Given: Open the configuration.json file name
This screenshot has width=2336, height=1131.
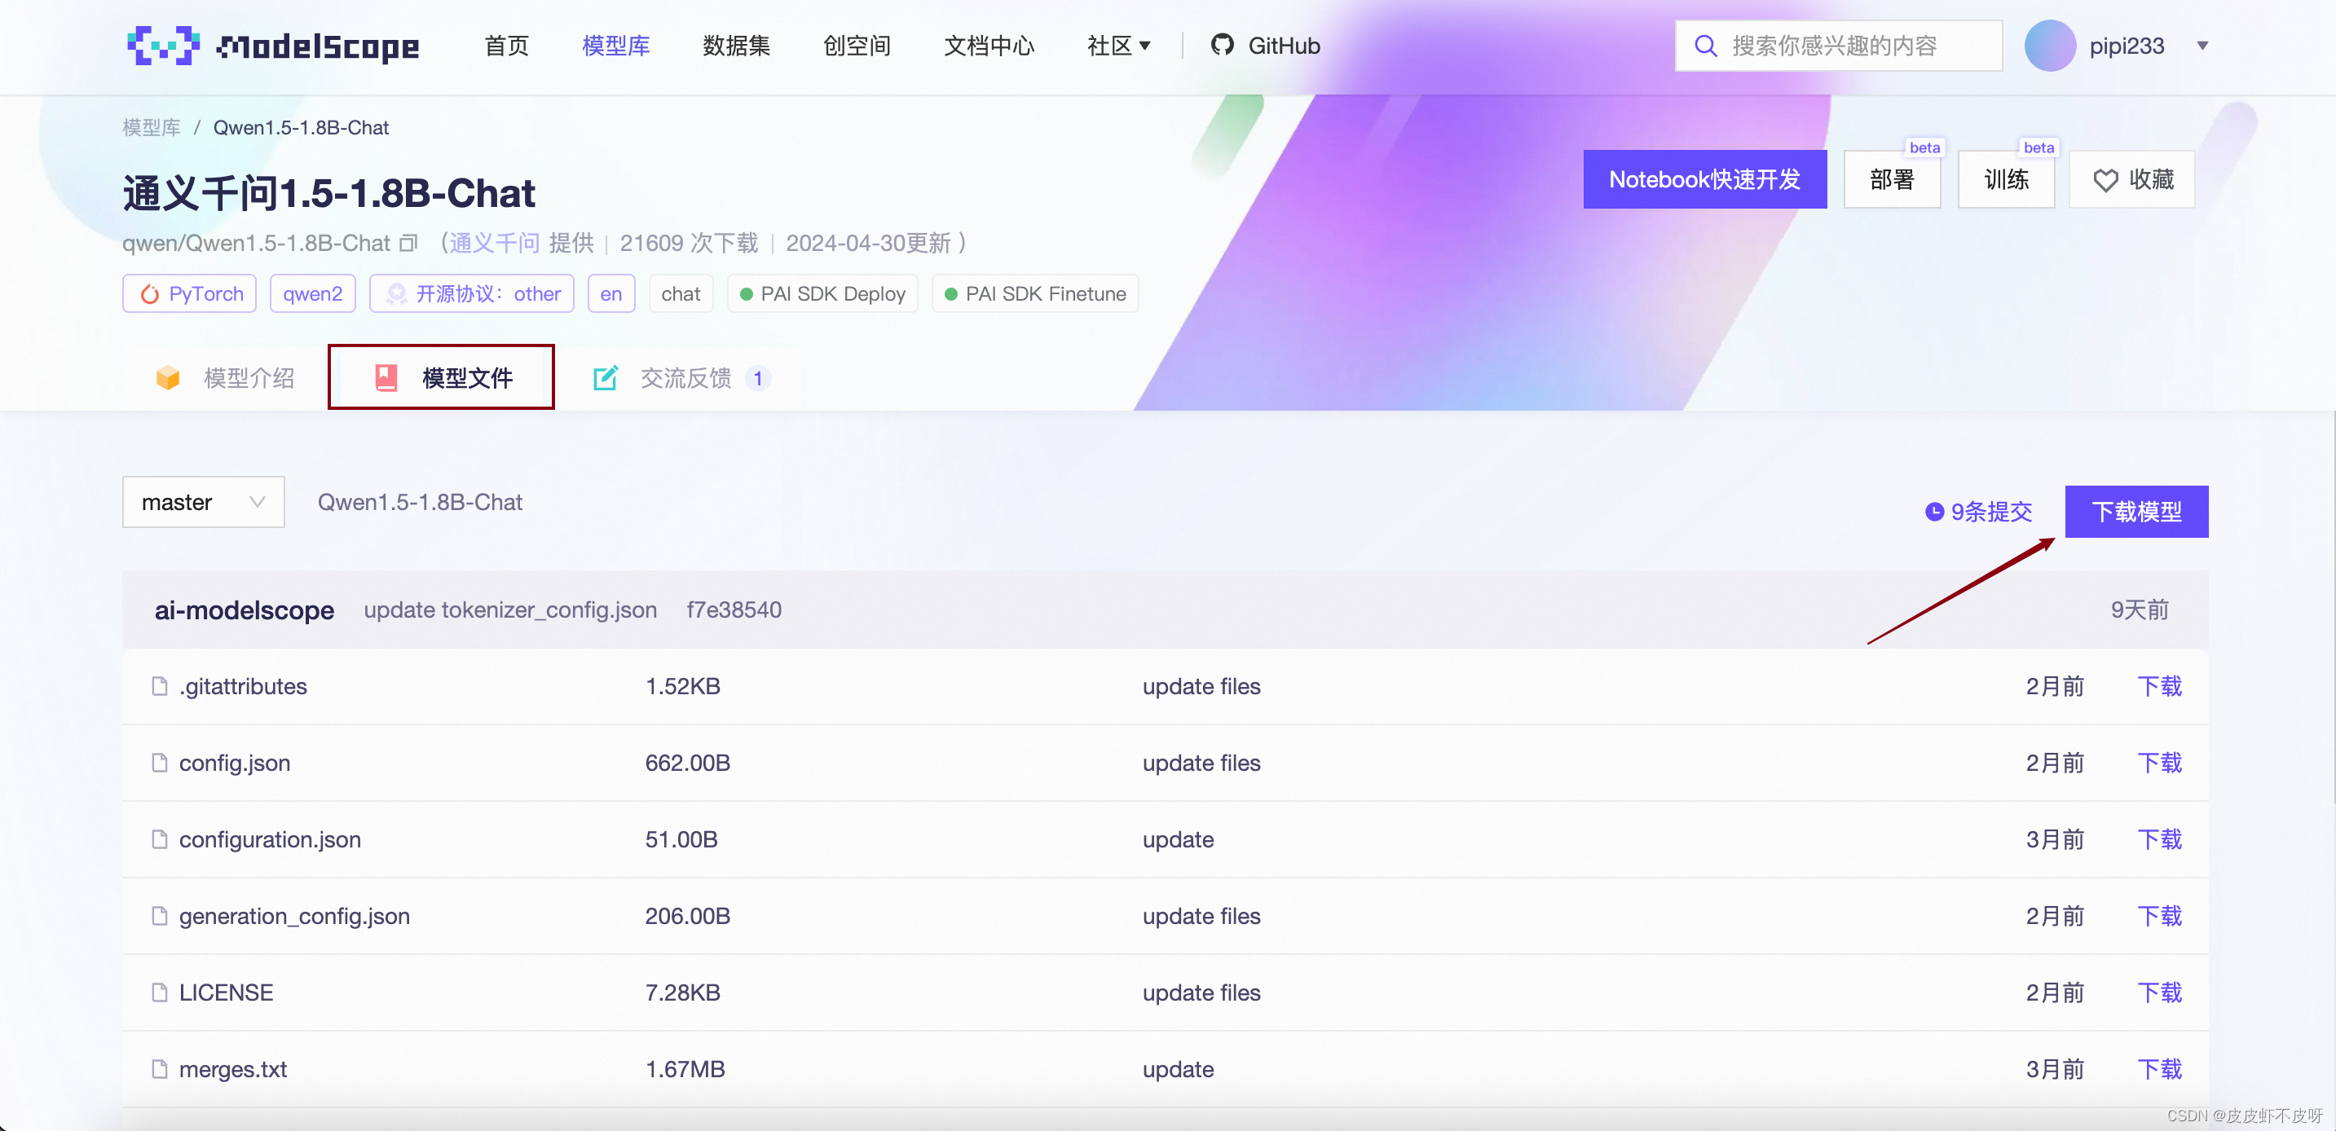Looking at the screenshot, I should (x=271, y=839).
